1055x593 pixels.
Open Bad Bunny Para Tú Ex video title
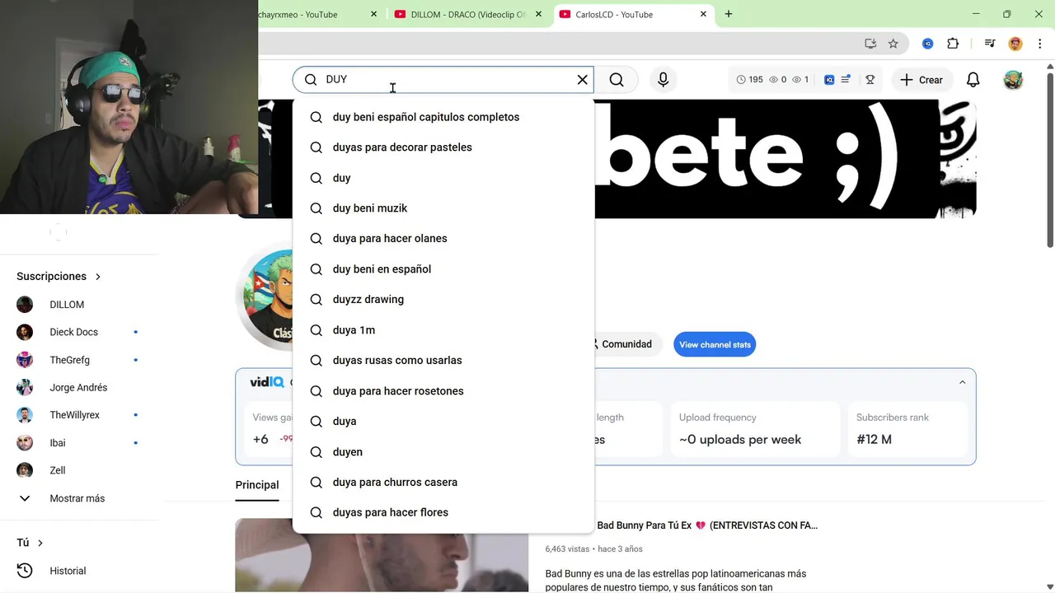707,525
